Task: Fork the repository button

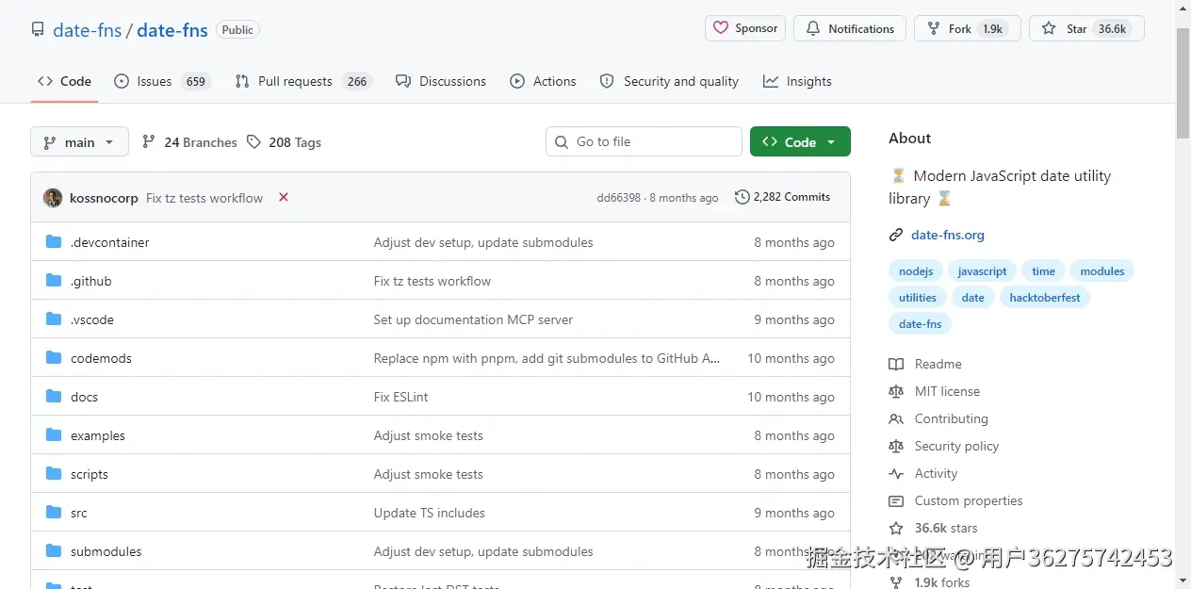Action: 968,28
